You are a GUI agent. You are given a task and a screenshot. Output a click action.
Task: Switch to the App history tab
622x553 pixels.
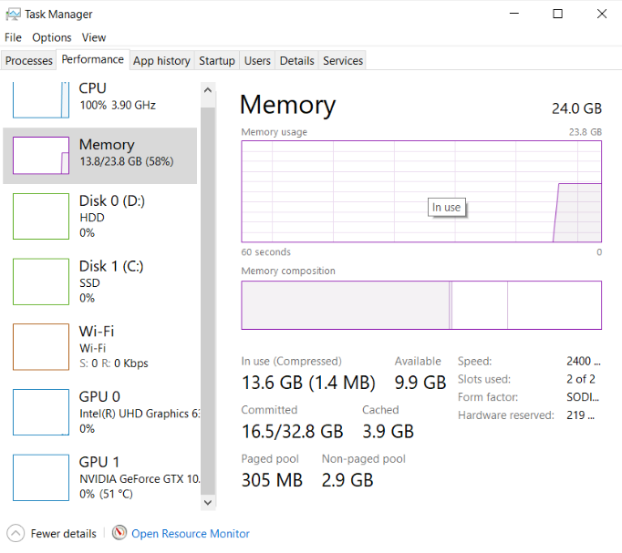pyautogui.click(x=161, y=61)
